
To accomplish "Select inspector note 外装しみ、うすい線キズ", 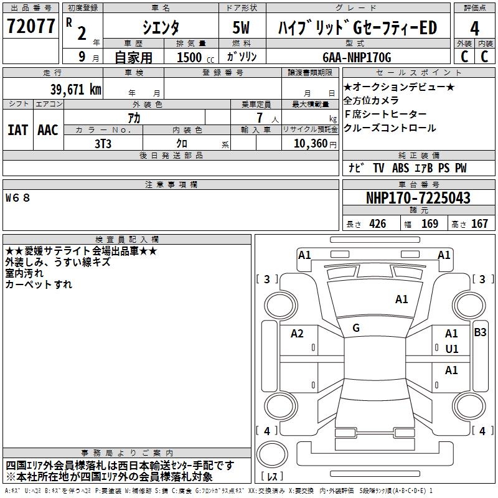I will pos(58,262).
